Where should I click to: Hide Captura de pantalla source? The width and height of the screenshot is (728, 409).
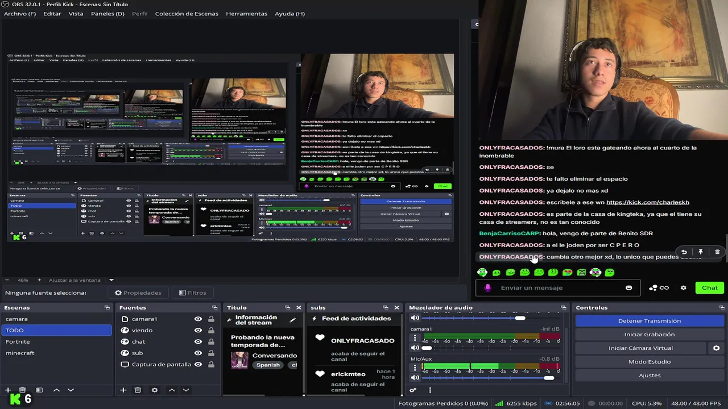tap(198, 365)
